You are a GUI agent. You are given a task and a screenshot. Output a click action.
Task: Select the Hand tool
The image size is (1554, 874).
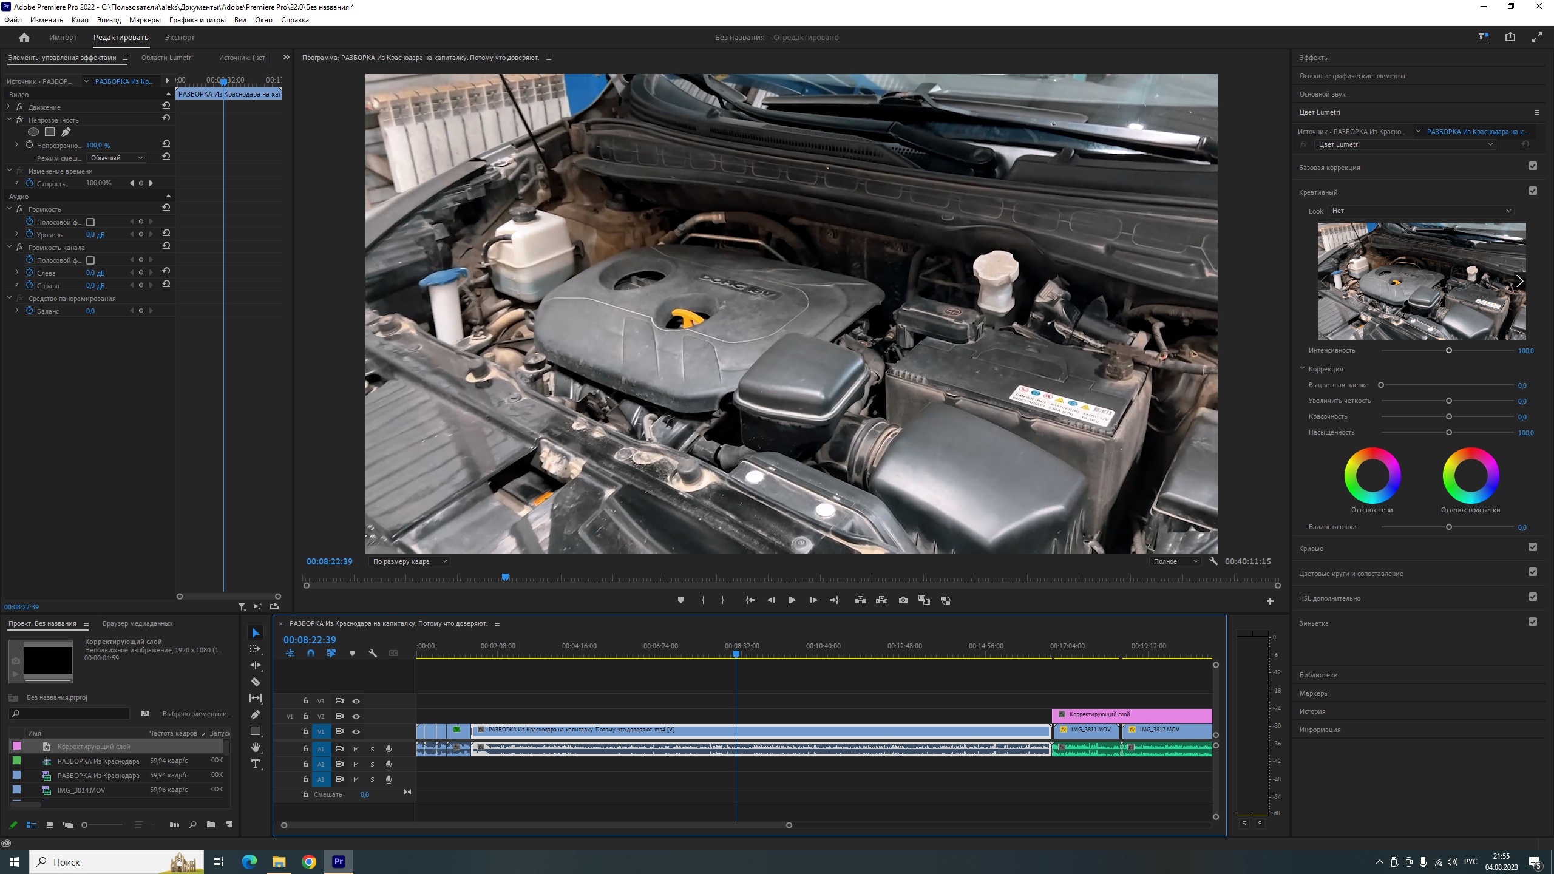pos(256,747)
